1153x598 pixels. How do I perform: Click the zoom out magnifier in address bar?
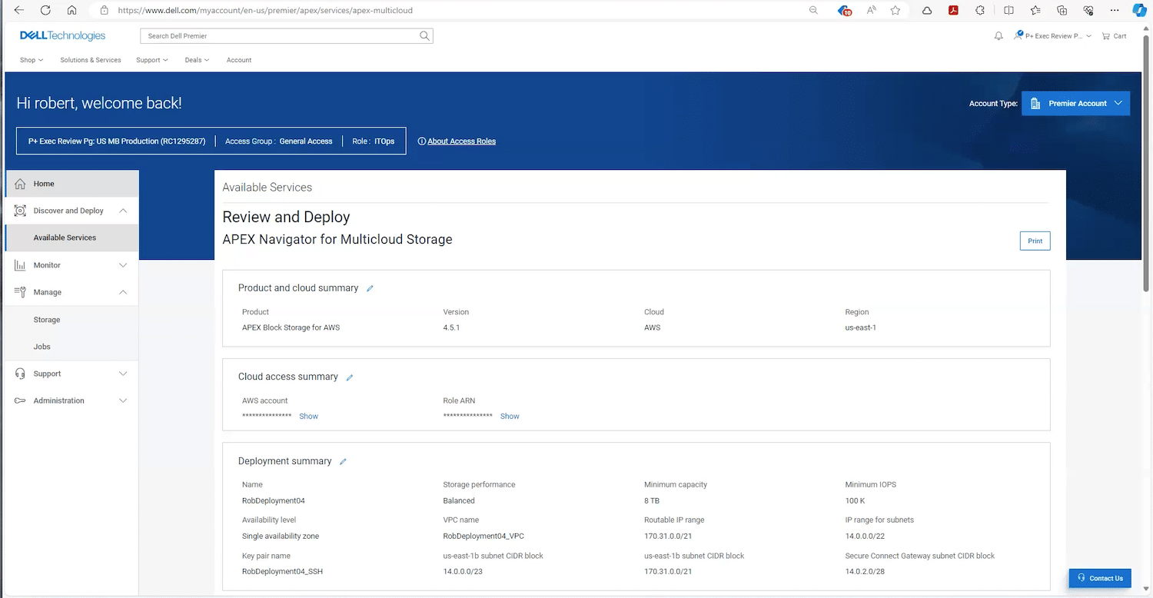coord(814,11)
